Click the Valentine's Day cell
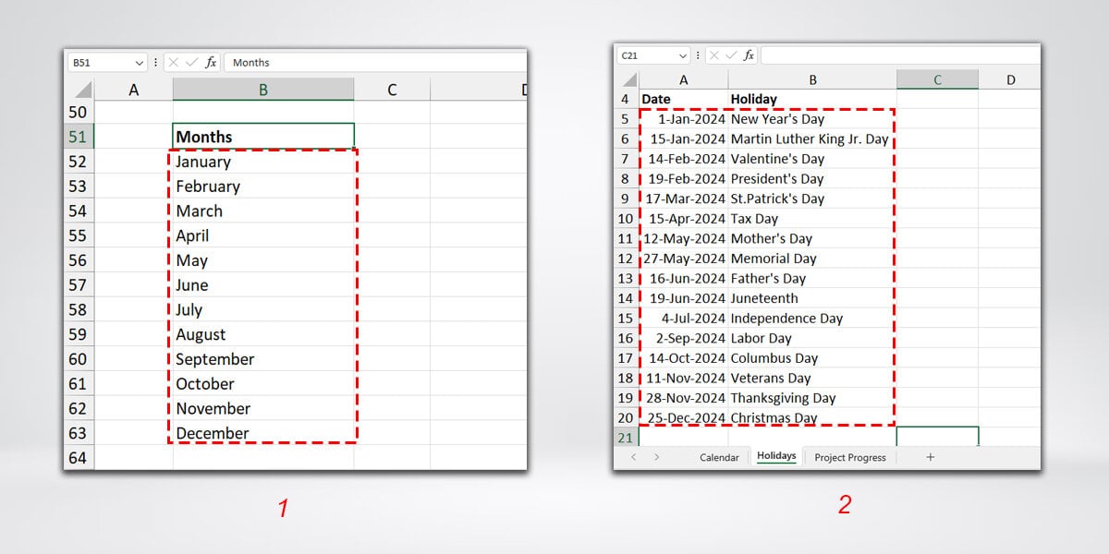This screenshot has height=554, width=1109. (812, 159)
